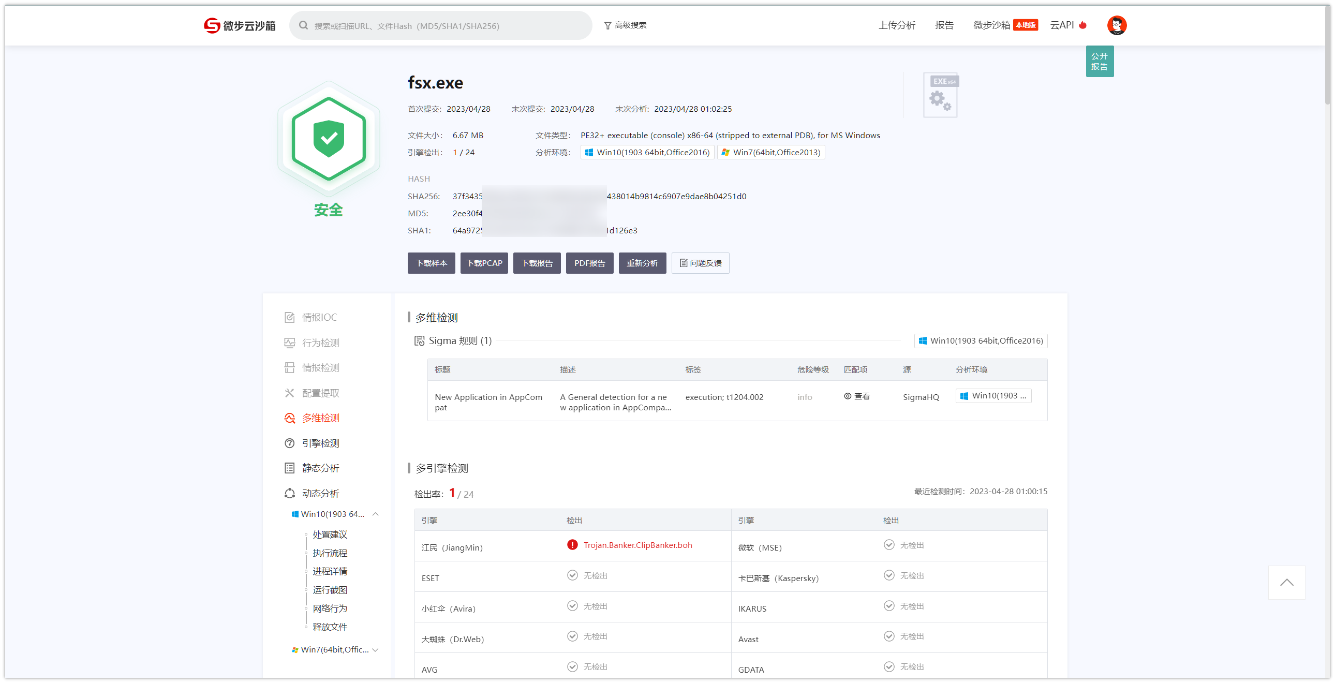Click the search magnifier icon
1335x683 pixels.
click(x=303, y=25)
